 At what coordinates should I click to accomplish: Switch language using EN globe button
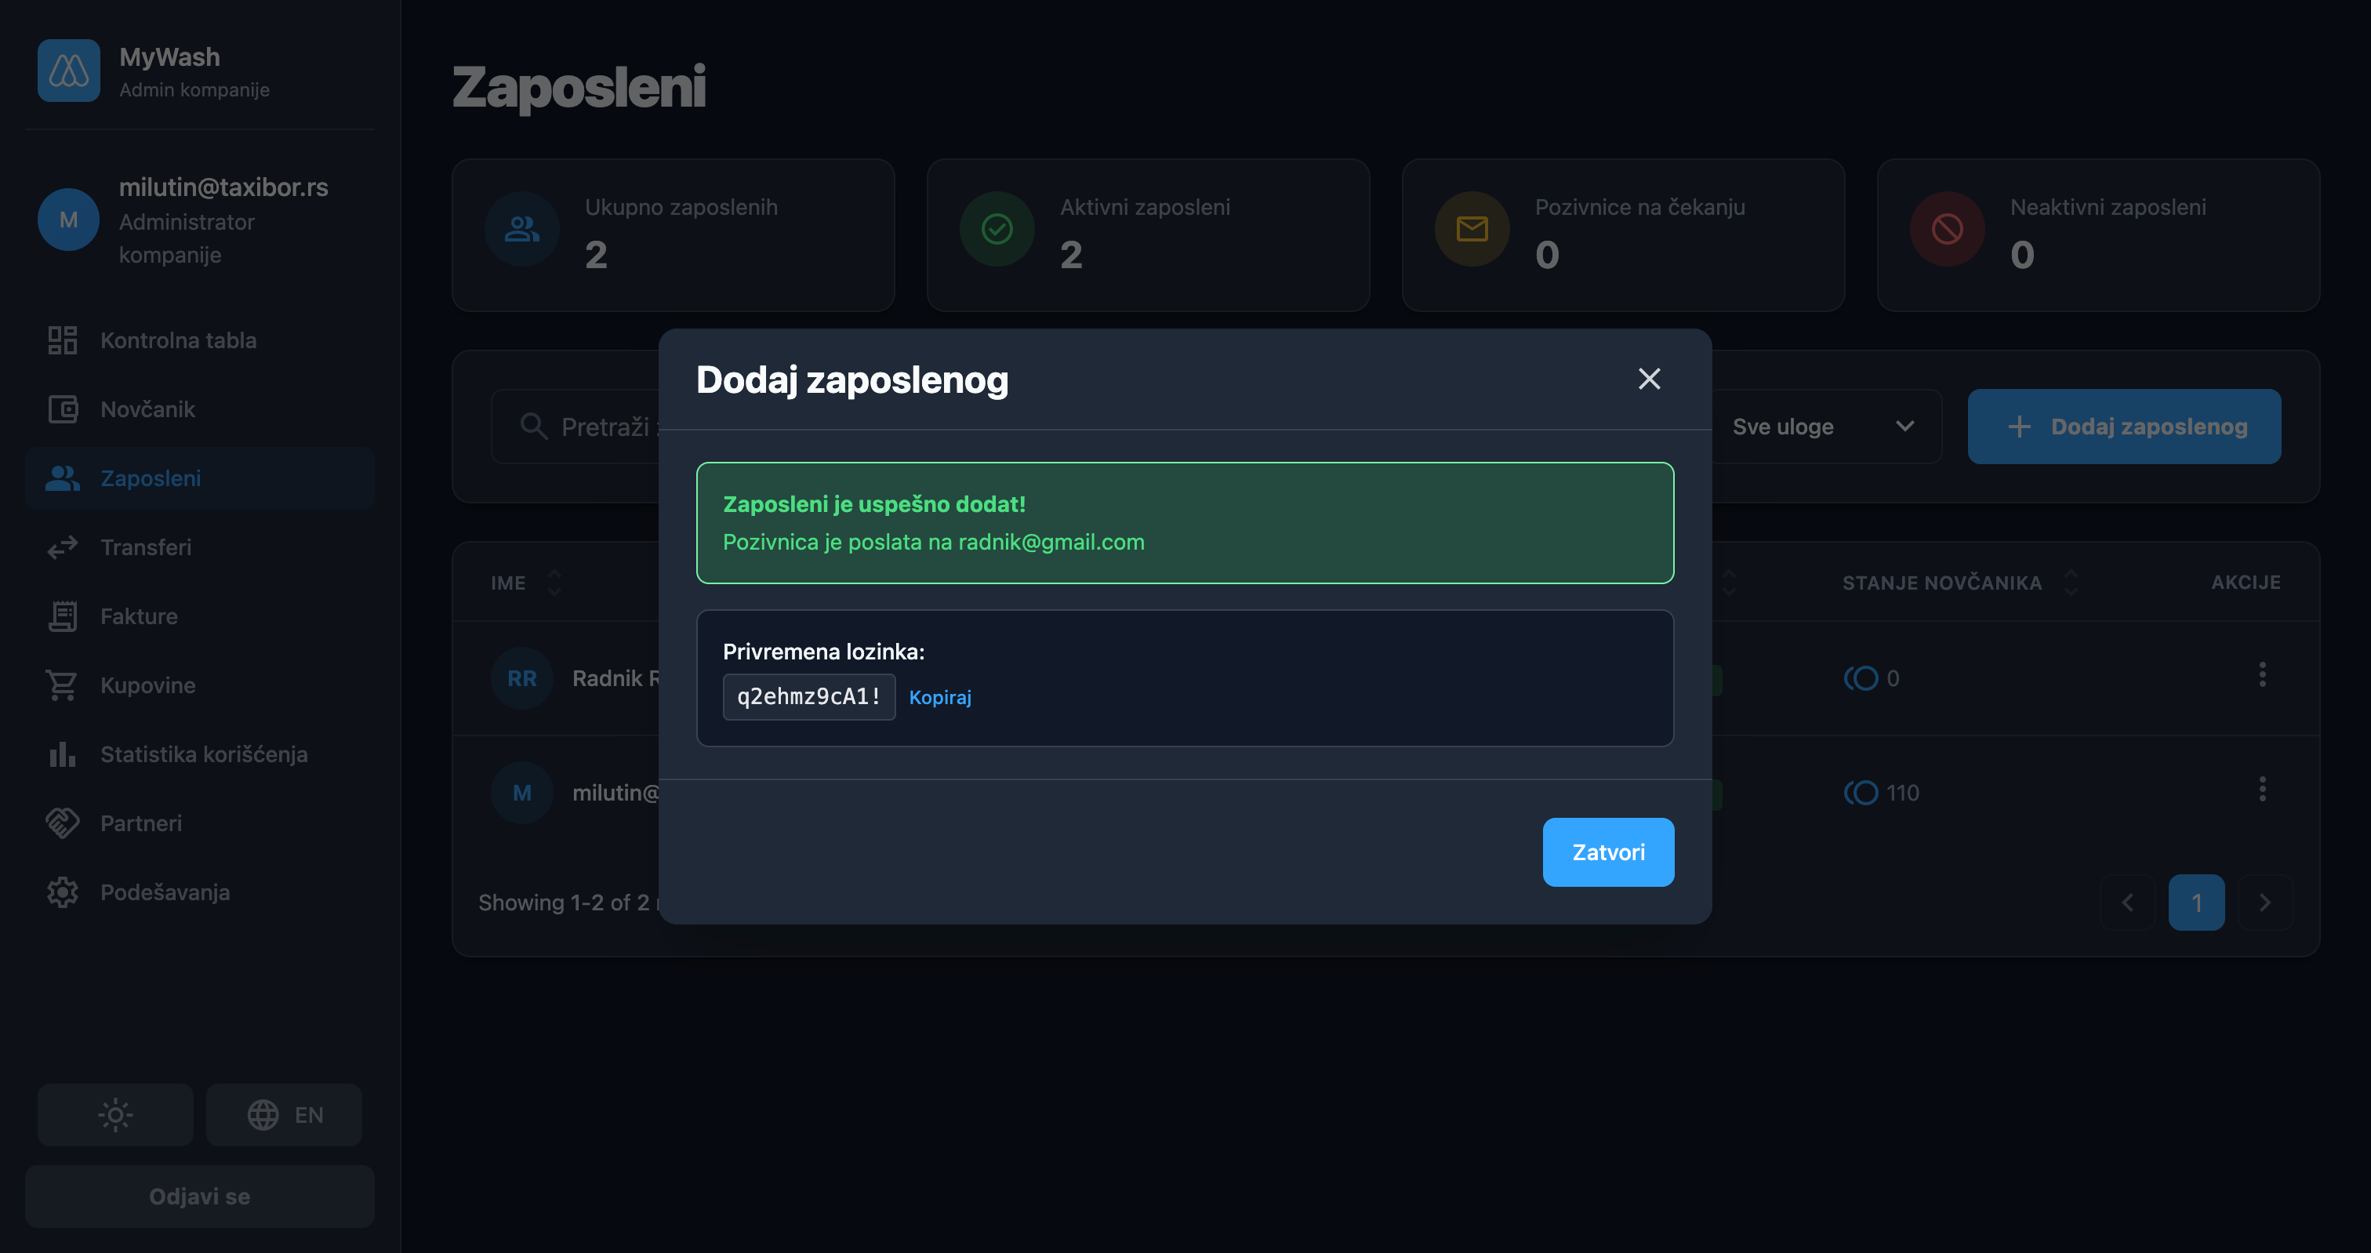click(284, 1115)
